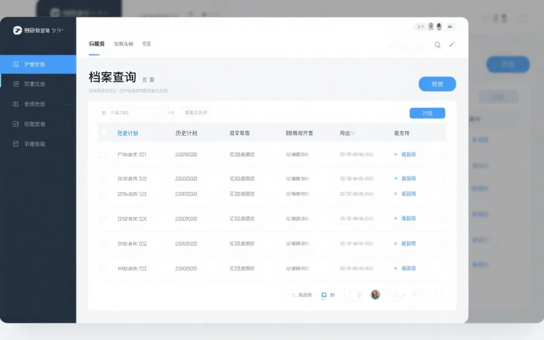Click the bottom sidebar navigation icon
Screen dimensions: 544x340
pos(16,144)
